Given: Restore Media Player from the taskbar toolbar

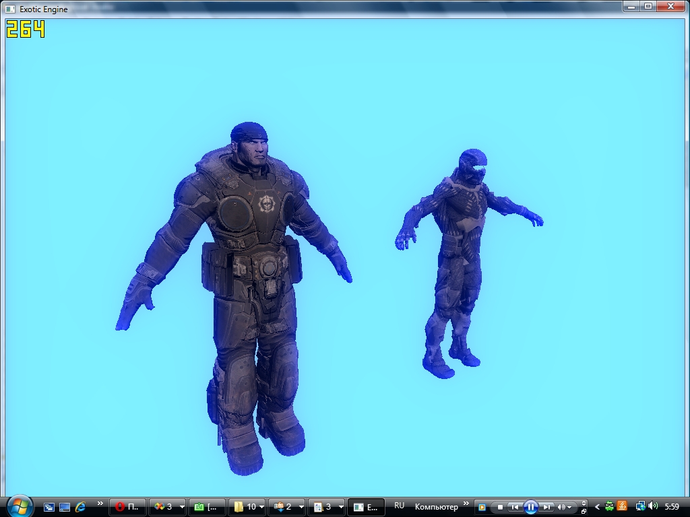Looking at the screenshot, I should tap(584, 512).
